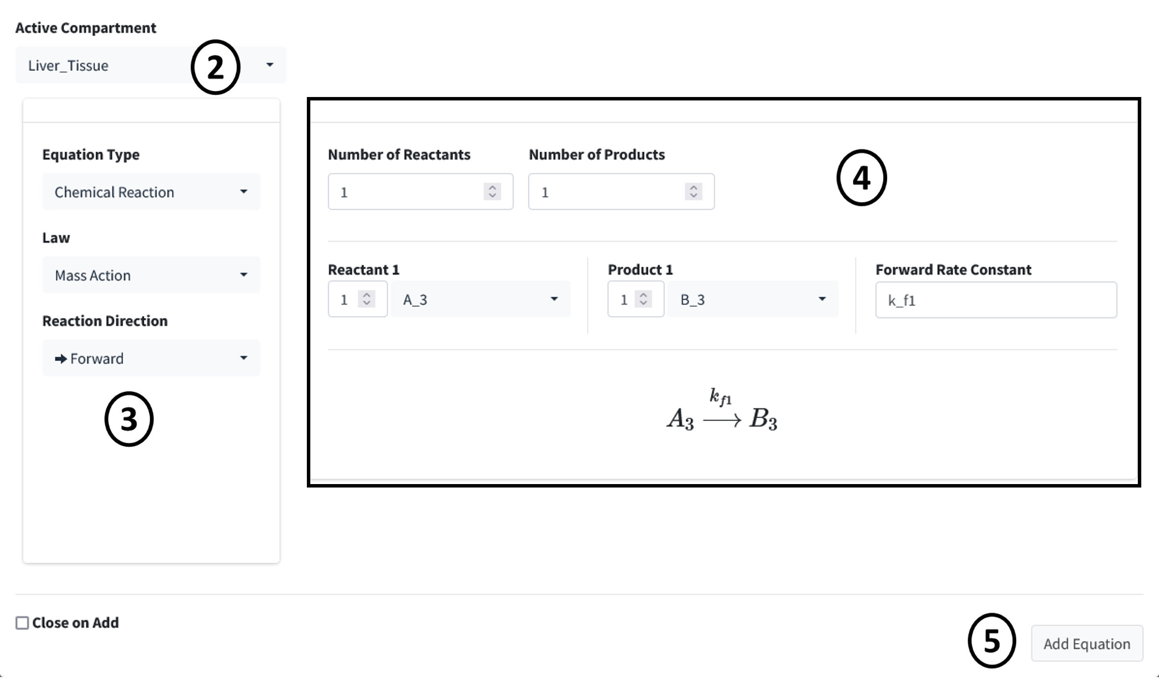Click the Product 1 coefficient spinner arrows
This screenshot has width=1159, height=684.
(x=643, y=299)
